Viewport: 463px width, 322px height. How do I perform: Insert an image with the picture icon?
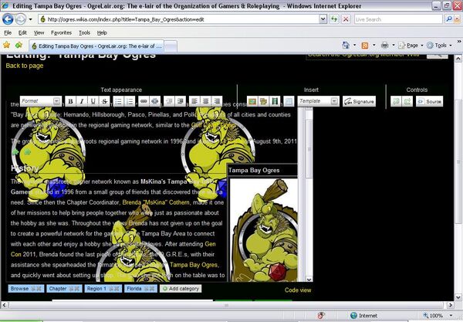(x=252, y=101)
